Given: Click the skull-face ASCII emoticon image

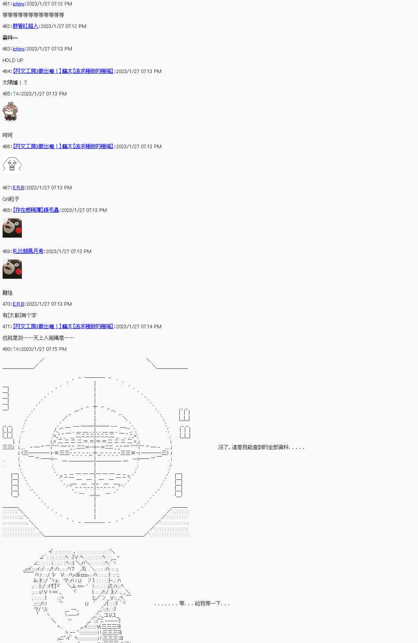Looking at the screenshot, I should tap(12, 164).
